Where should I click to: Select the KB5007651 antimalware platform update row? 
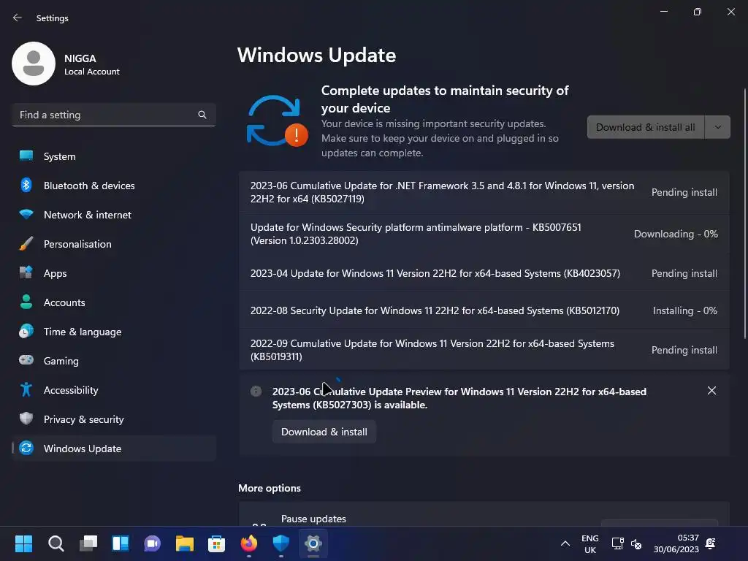coord(484,234)
